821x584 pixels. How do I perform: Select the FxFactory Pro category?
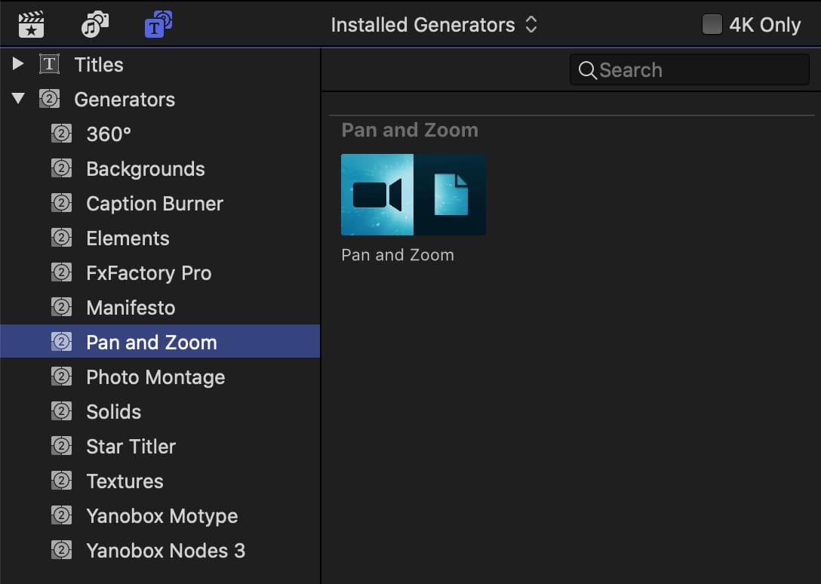[149, 273]
